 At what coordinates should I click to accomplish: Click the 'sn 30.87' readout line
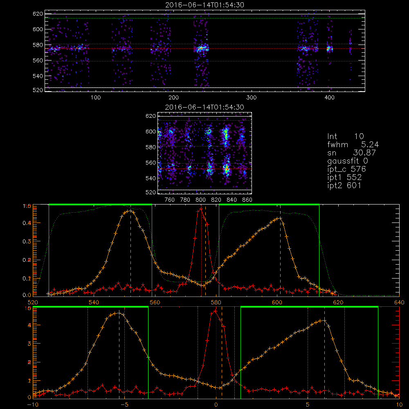[x=351, y=153]
